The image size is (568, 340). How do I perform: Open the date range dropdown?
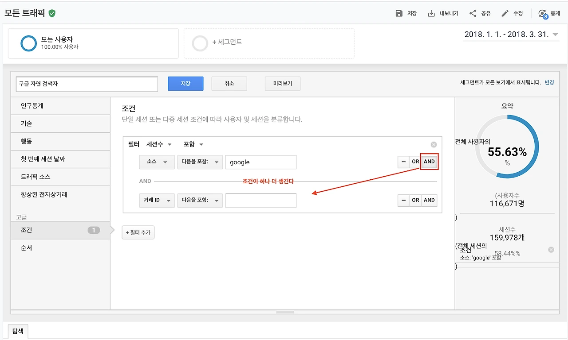[511, 35]
